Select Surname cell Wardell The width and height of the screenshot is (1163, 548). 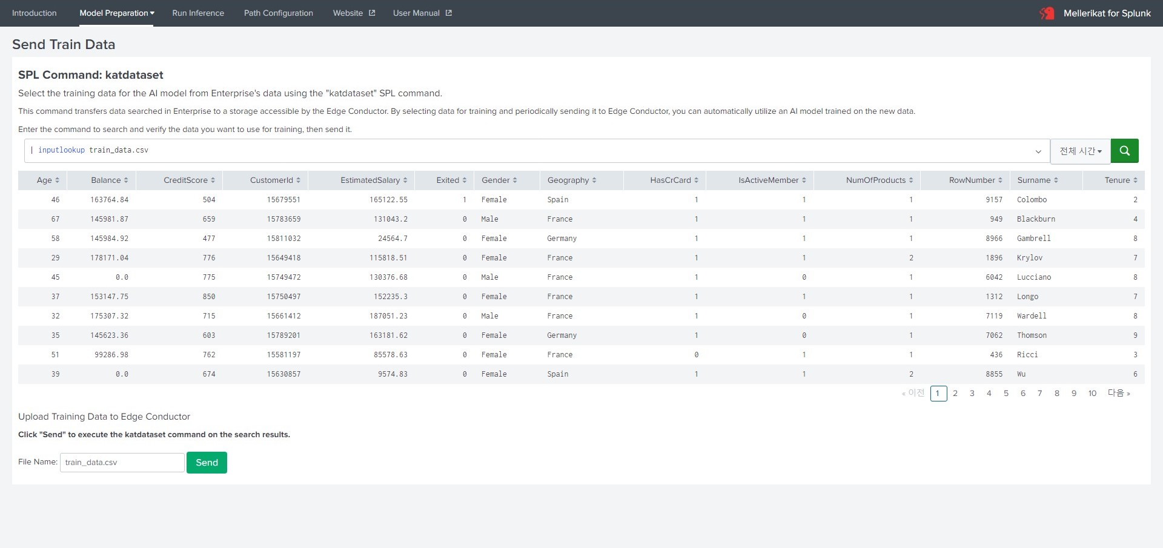point(1032,316)
